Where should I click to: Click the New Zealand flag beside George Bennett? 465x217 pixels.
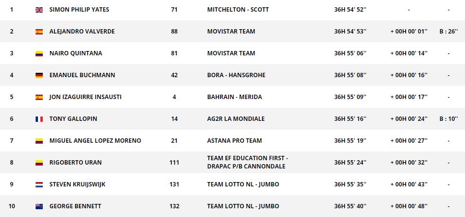point(39,206)
